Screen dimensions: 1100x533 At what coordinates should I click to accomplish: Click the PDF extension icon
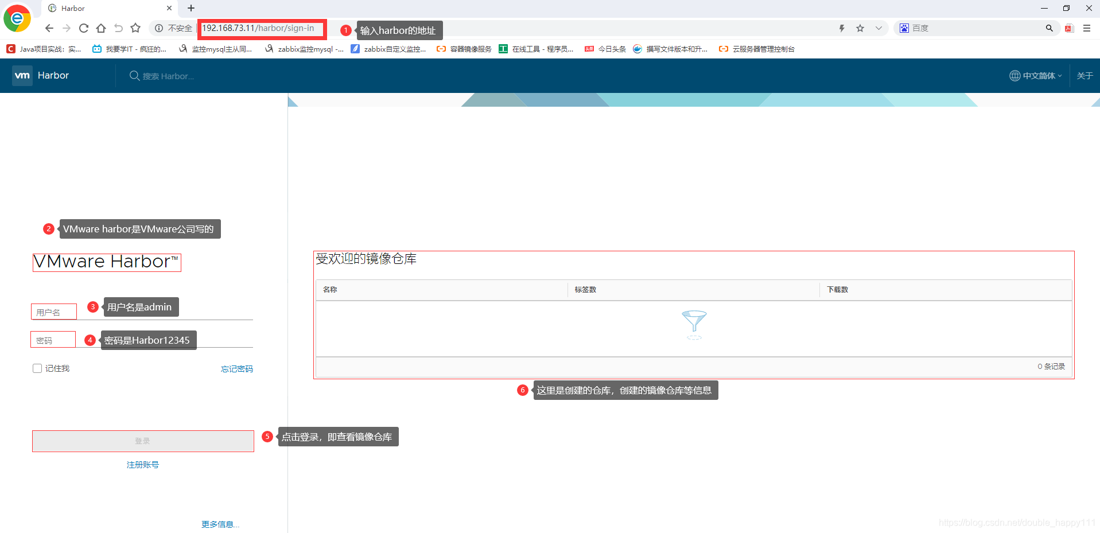(x=1070, y=28)
